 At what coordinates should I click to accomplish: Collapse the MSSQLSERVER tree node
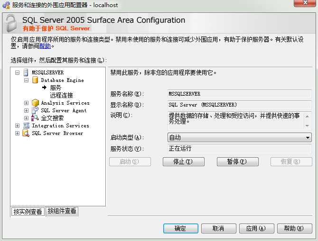(x=18, y=72)
